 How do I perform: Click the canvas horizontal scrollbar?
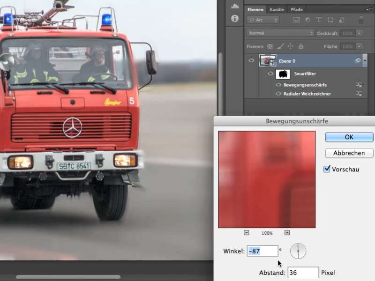68,277
